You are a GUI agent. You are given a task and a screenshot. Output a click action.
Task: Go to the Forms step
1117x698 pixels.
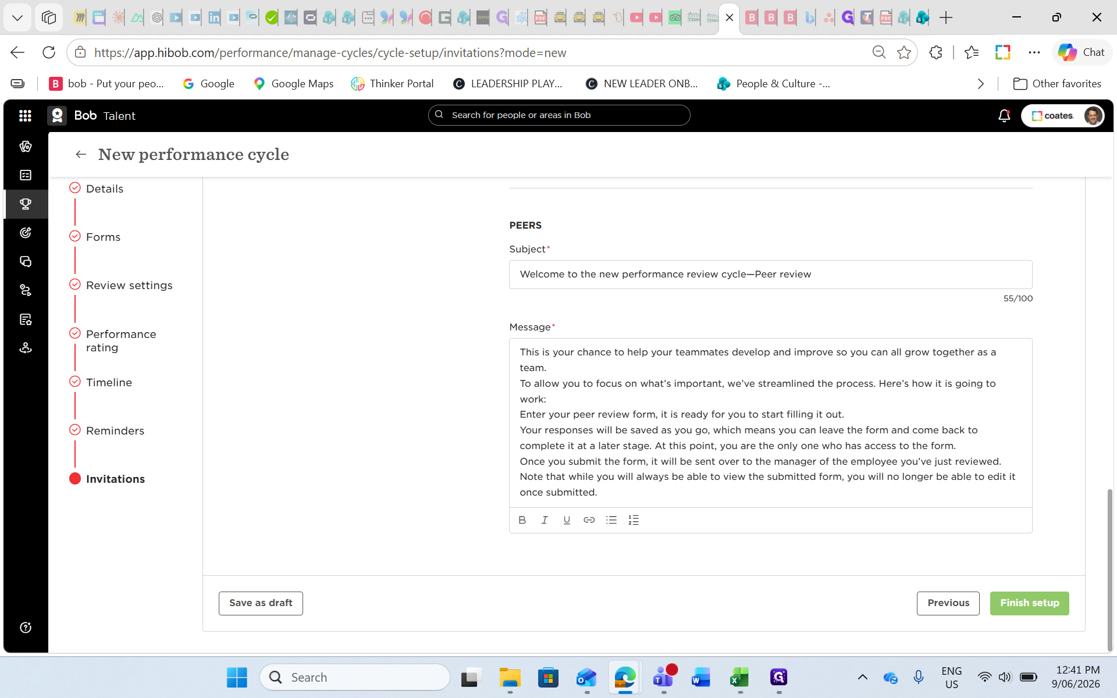click(x=103, y=237)
